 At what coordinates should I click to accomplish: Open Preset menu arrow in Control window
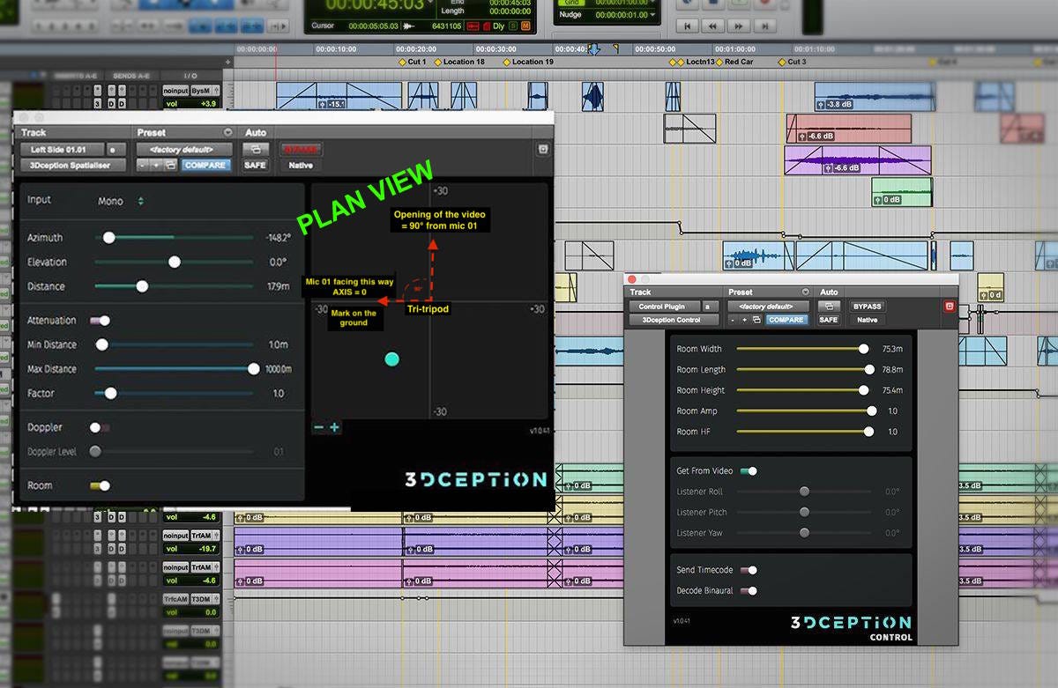click(x=805, y=292)
